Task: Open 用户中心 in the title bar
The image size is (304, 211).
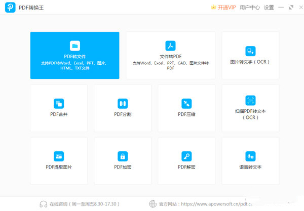Action: point(250,8)
